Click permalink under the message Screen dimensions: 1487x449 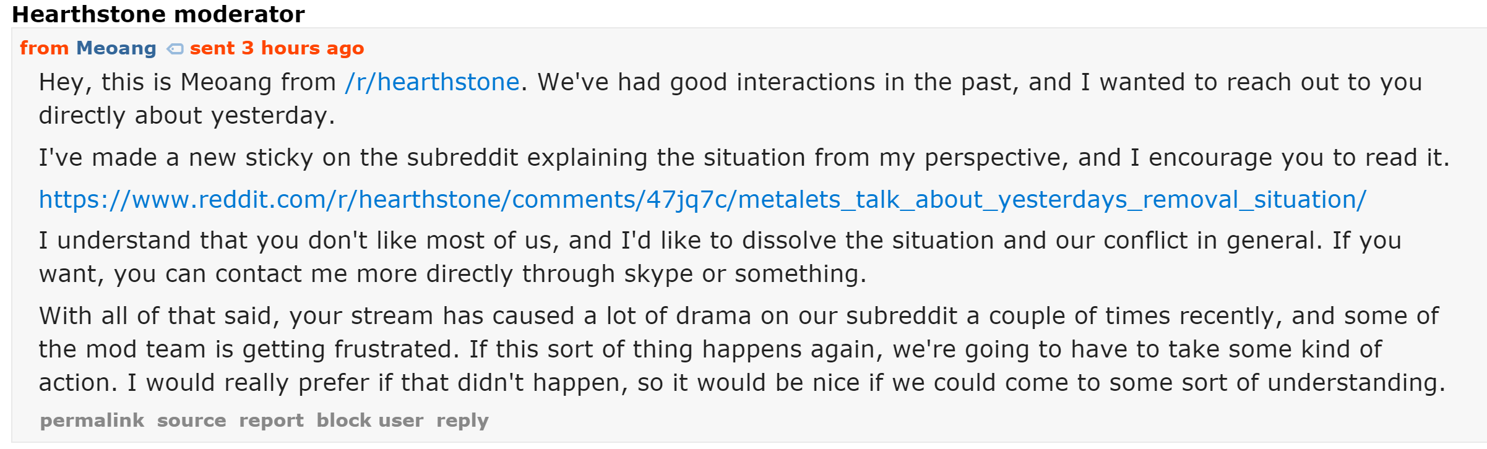pos(92,421)
